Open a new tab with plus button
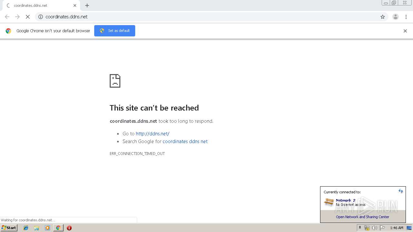 [87, 5]
